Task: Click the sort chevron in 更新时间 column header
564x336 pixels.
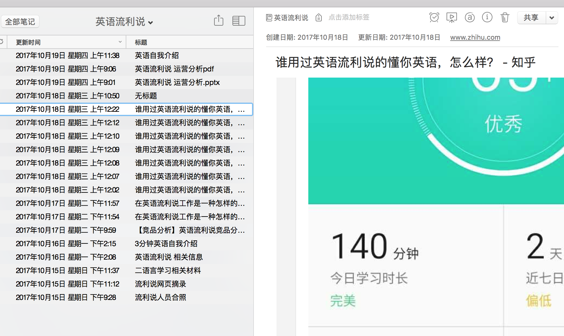Action: (x=120, y=42)
